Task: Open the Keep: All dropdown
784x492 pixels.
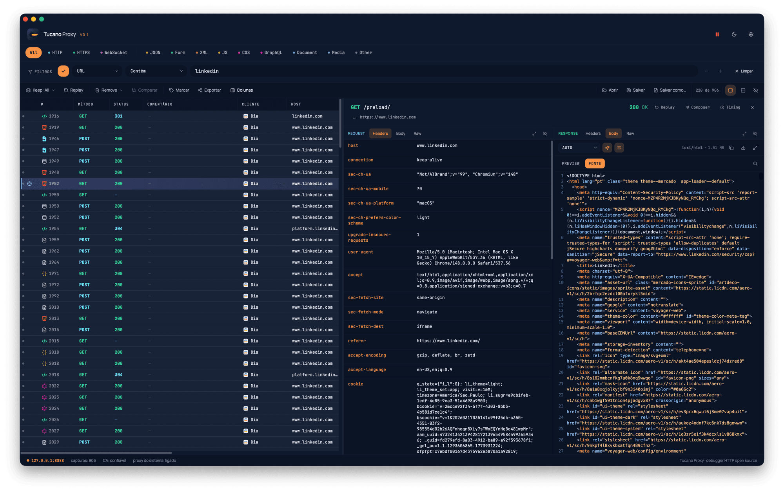Action: (x=40, y=90)
